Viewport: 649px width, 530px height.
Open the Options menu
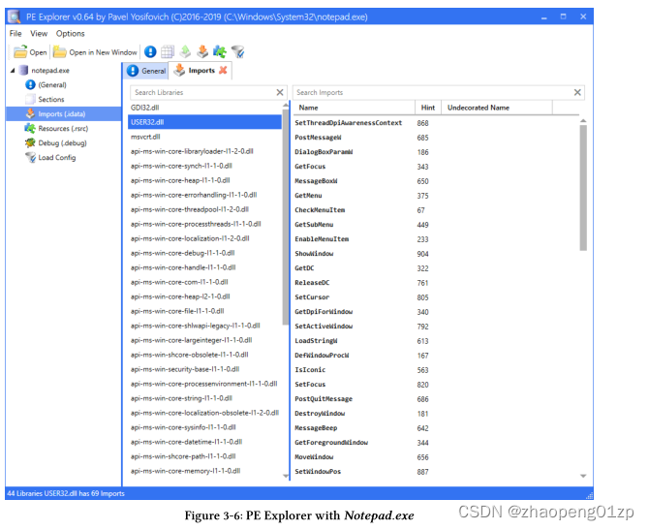tap(71, 34)
